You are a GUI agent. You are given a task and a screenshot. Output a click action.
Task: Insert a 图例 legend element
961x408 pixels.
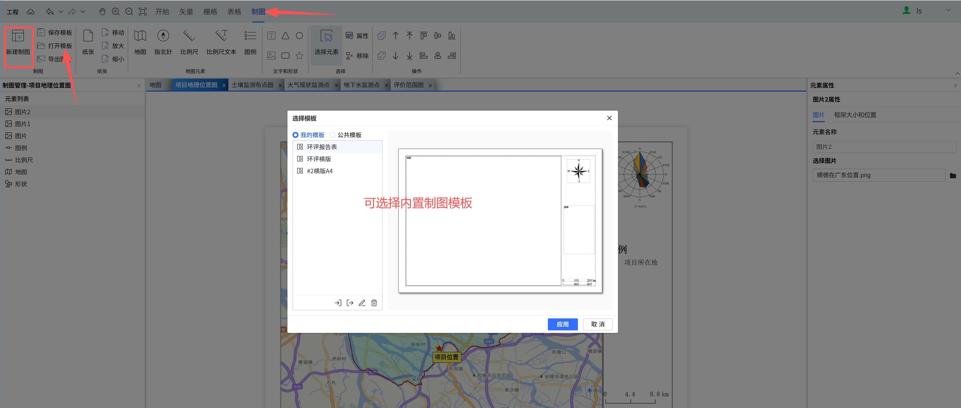pos(250,42)
